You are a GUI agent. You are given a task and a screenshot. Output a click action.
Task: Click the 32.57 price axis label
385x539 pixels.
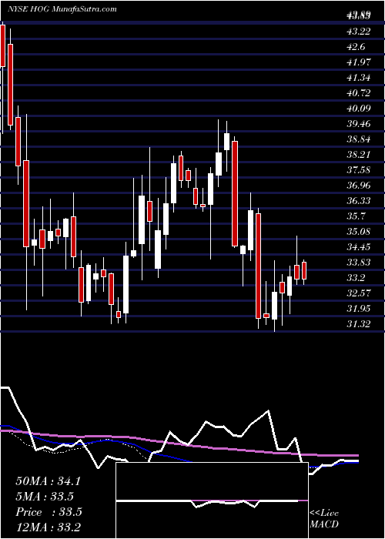359,293
